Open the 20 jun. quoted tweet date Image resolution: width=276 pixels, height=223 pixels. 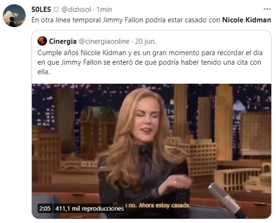[145, 41]
